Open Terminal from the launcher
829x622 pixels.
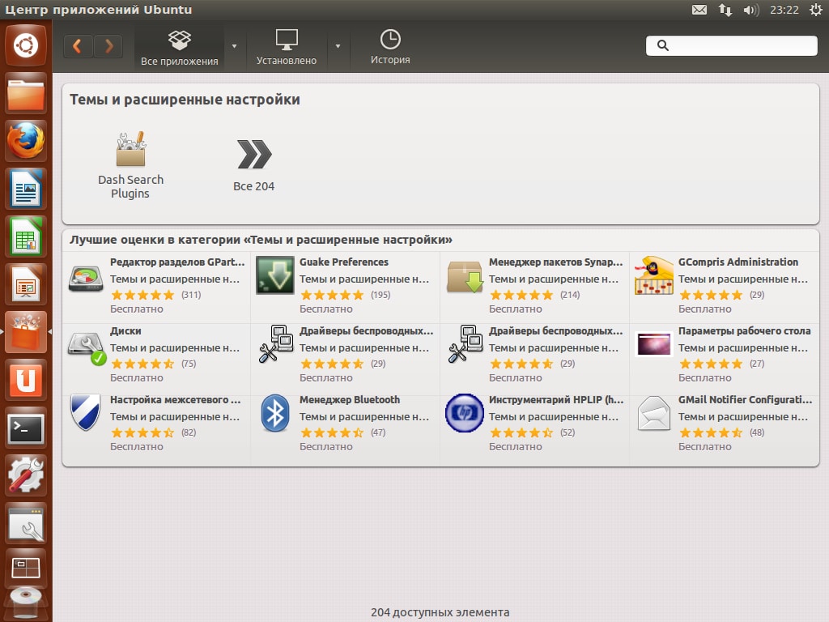pos(26,428)
